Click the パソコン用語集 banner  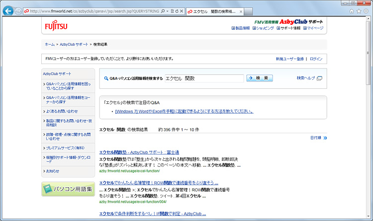68,189
